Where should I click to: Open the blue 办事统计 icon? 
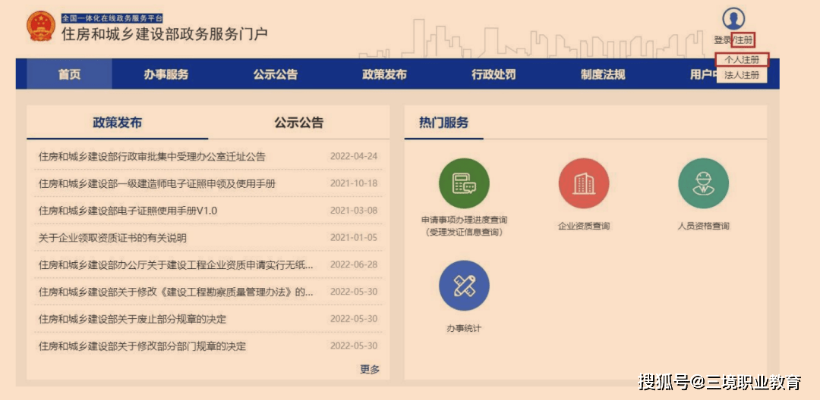pyautogui.click(x=464, y=286)
